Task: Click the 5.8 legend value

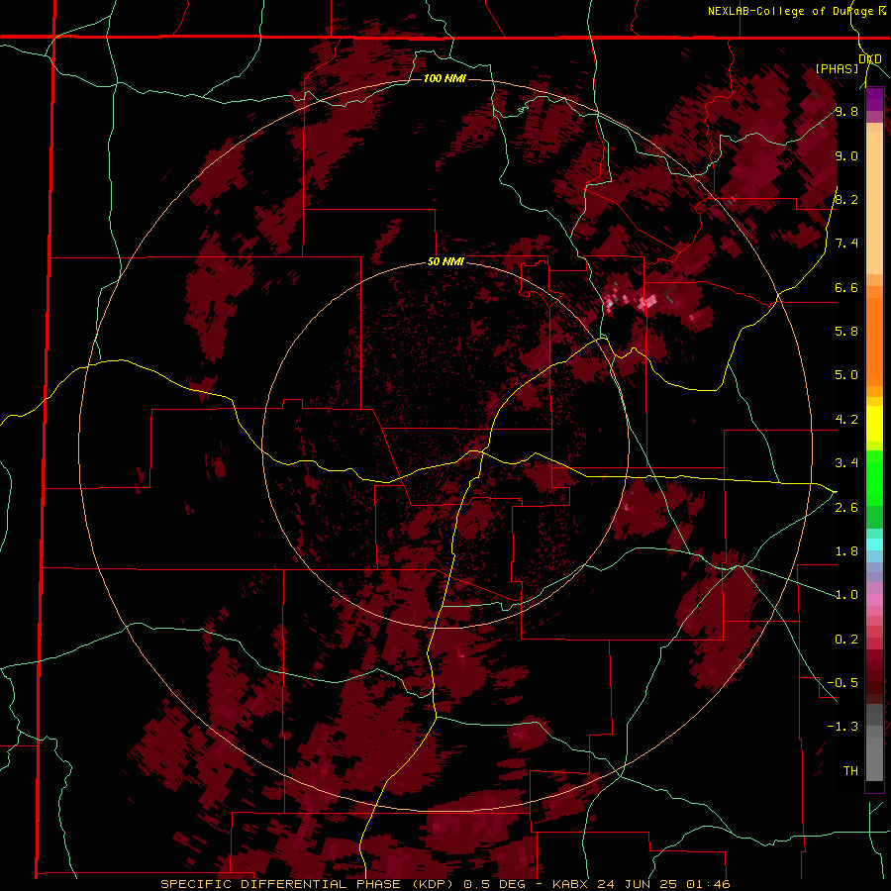Action: click(846, 332)
